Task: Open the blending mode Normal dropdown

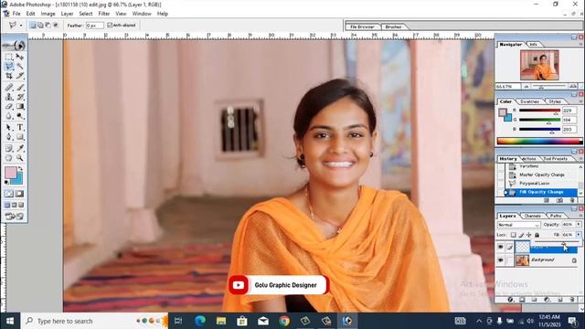Action: tap(518, 225)
